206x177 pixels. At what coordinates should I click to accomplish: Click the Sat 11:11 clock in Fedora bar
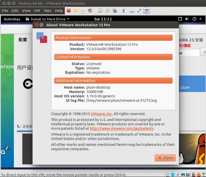103,19
